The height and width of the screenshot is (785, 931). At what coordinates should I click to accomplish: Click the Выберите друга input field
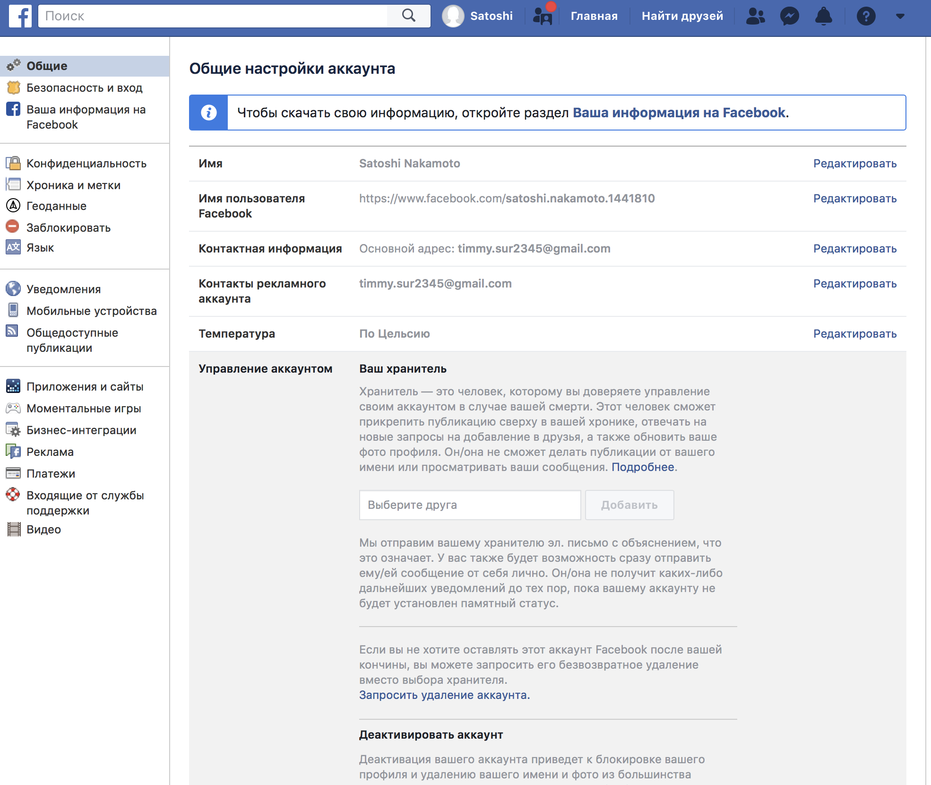[x=470, y=505]
